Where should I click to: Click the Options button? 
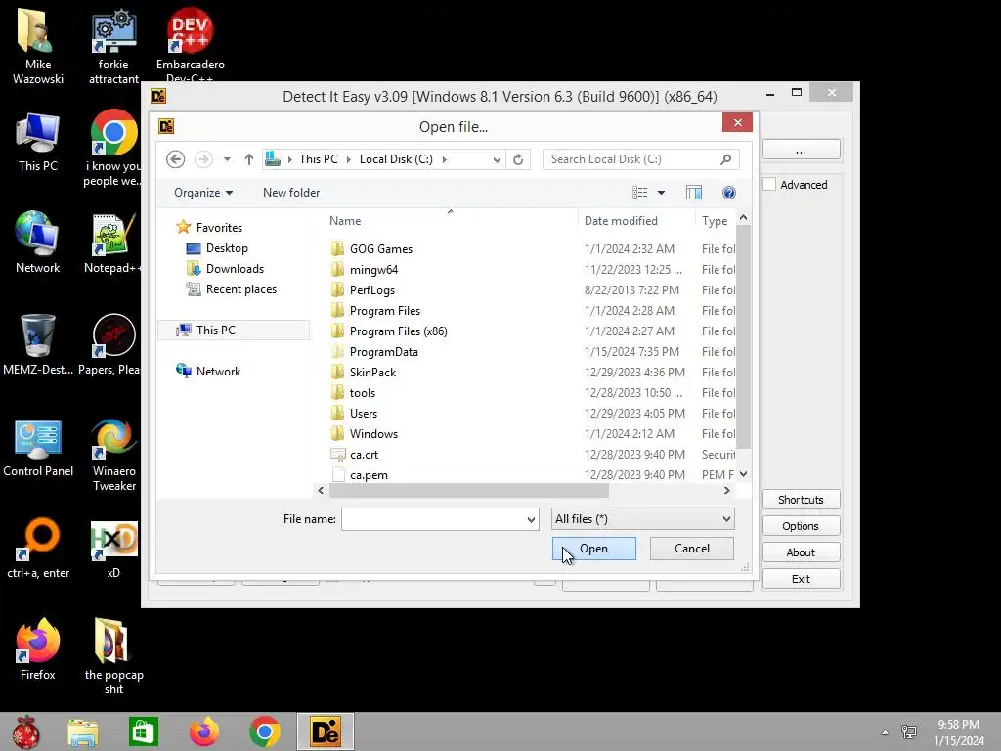coord(802,526)
